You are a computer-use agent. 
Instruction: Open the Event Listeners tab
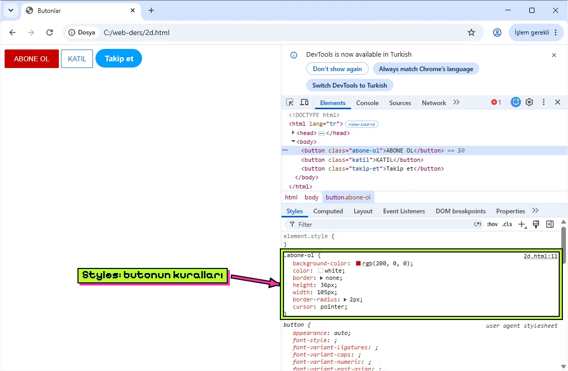point(404,211)
